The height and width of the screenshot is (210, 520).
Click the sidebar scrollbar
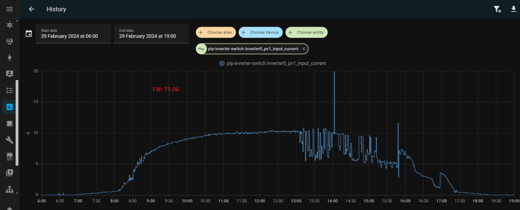click(17, 123)
